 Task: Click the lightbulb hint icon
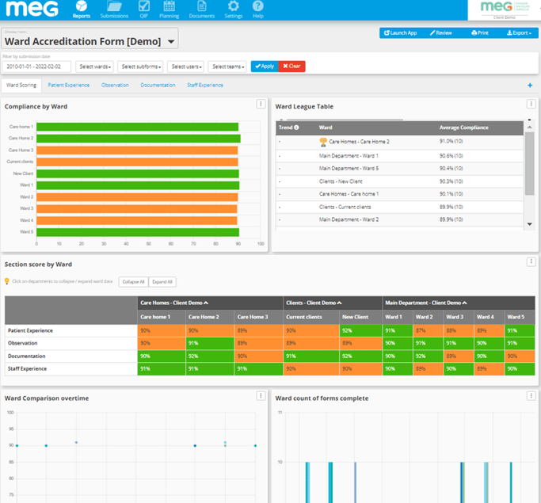coord(6,281)
